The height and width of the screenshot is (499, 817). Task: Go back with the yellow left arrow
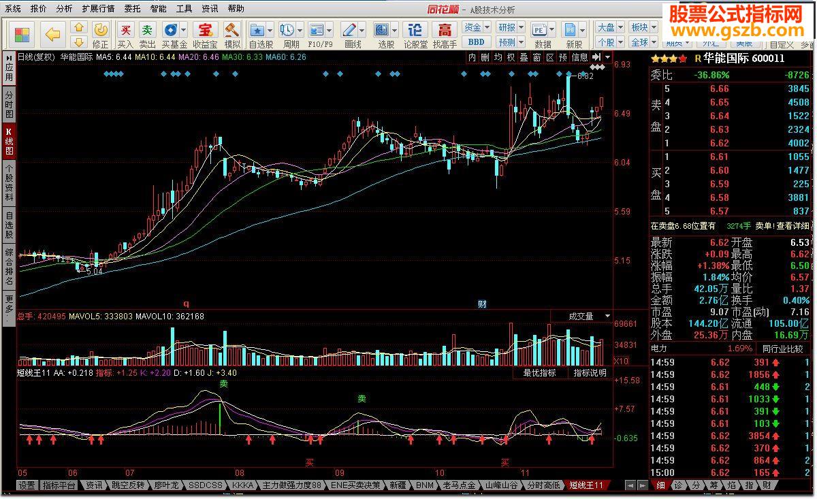[x=53, y=34]
